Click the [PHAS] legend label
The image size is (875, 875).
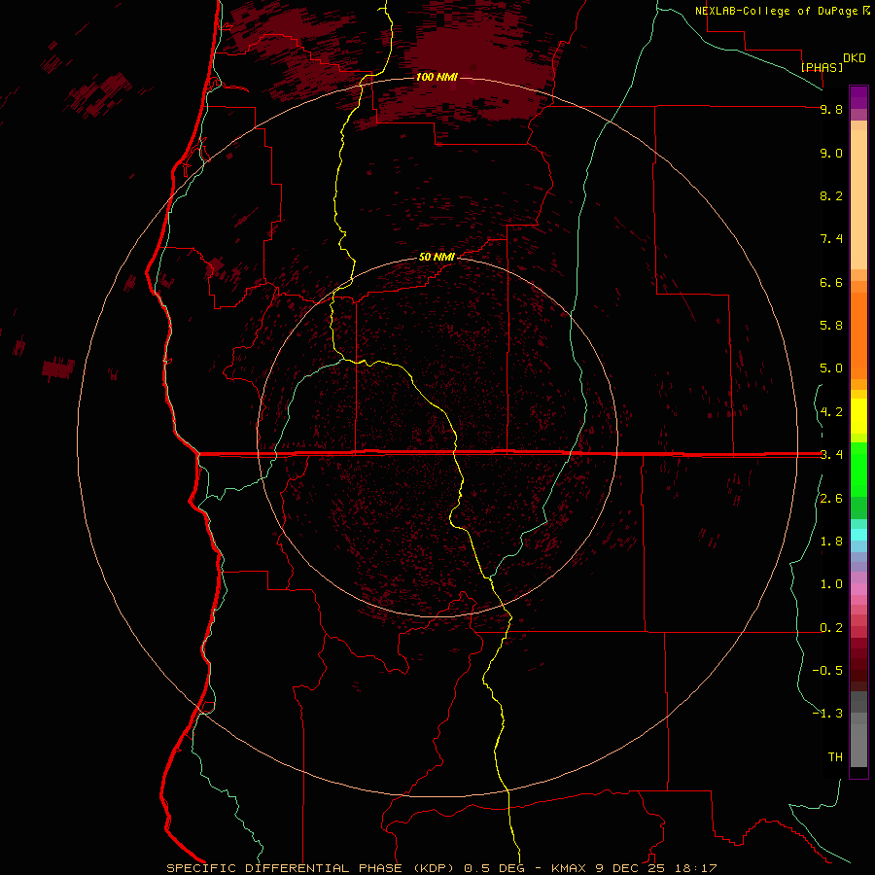click(x=822, y=67)
